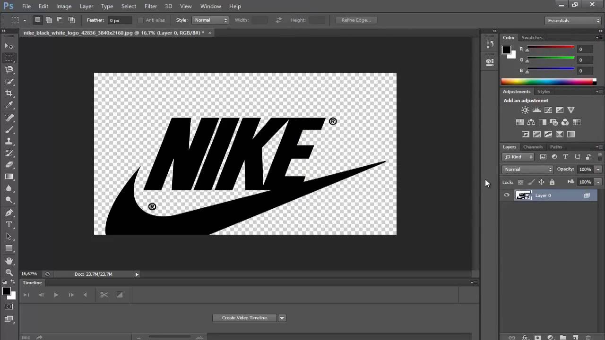605x340 pixels.
Task: Select the Clone Stamp tool
Action: click(9, 141)
